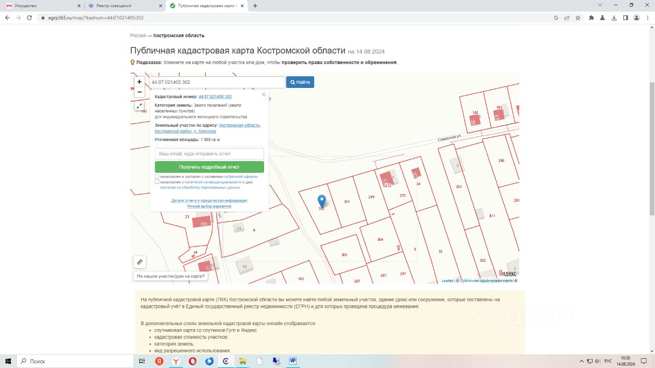Click the Найти search button
The height and width of the screenshot is (368, 655).
coord(300,82)
